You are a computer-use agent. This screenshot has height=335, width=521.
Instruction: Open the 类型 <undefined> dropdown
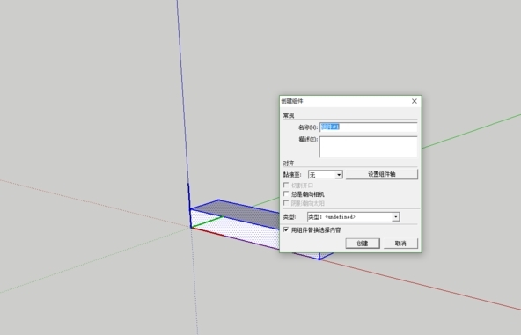pos(353,217)
